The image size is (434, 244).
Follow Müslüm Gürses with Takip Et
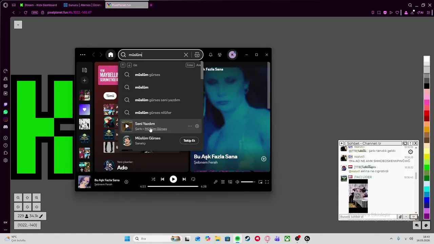pyautogui.click(x=189, y=141)
